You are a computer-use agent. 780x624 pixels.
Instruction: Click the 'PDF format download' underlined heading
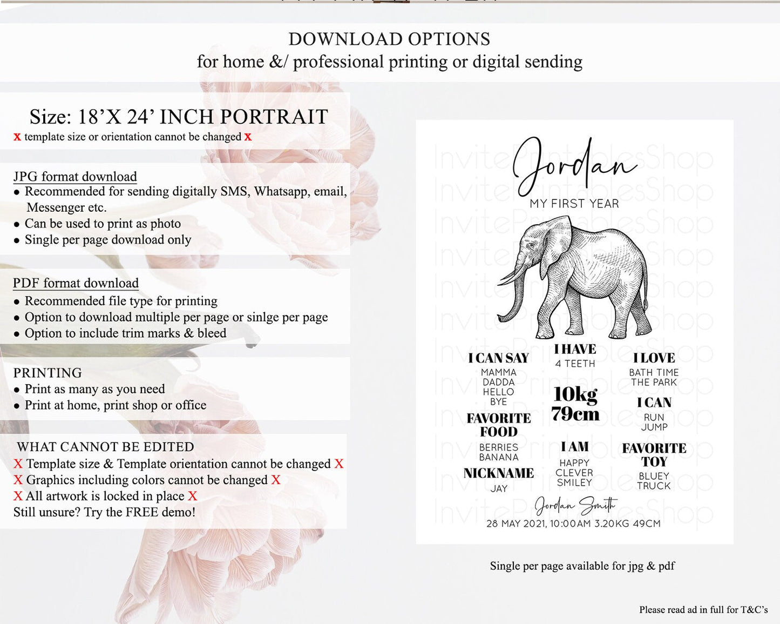coord(76,283)
